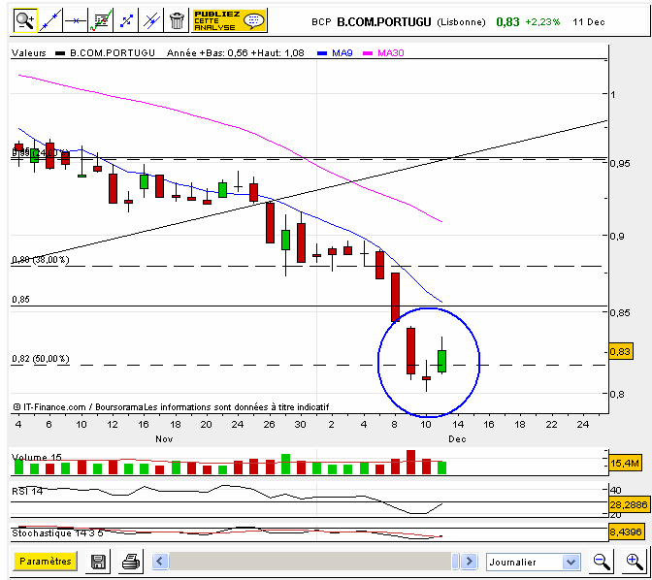Click the horizontal timeline scrollbar track

coord(310,562)
